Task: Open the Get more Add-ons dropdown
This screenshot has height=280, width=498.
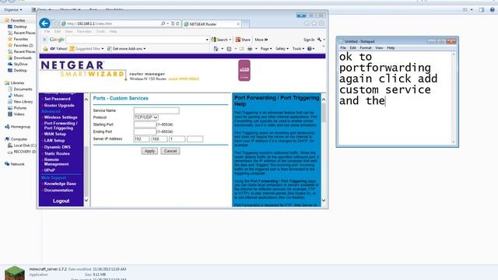Action: [x=126, y=48]
